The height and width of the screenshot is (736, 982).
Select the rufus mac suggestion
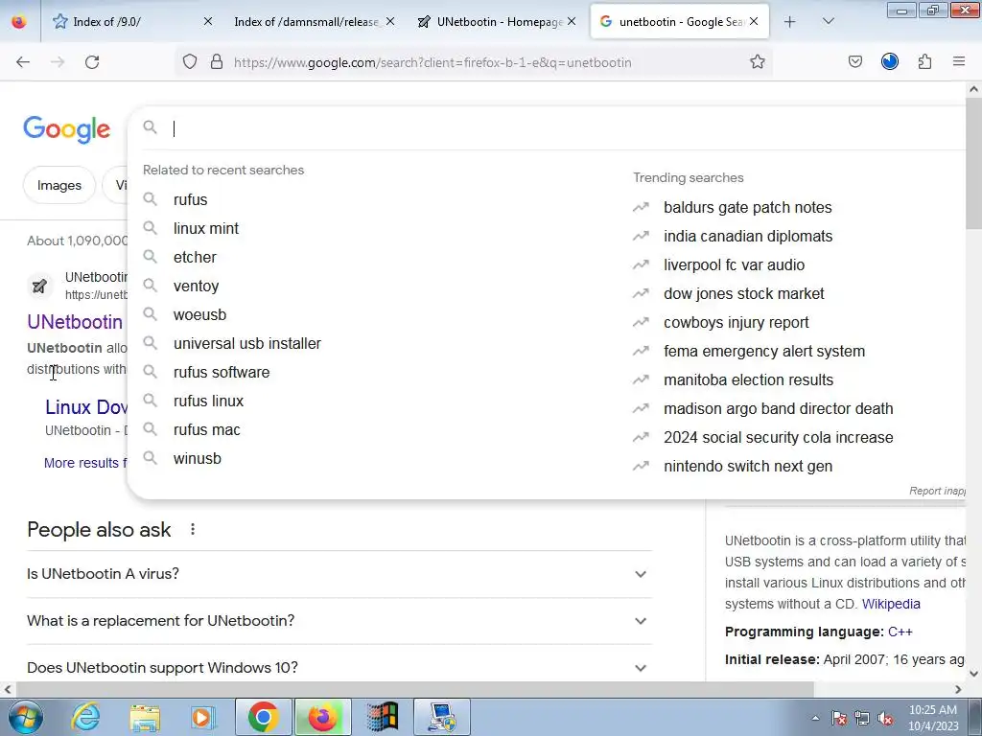click(207, 430)
